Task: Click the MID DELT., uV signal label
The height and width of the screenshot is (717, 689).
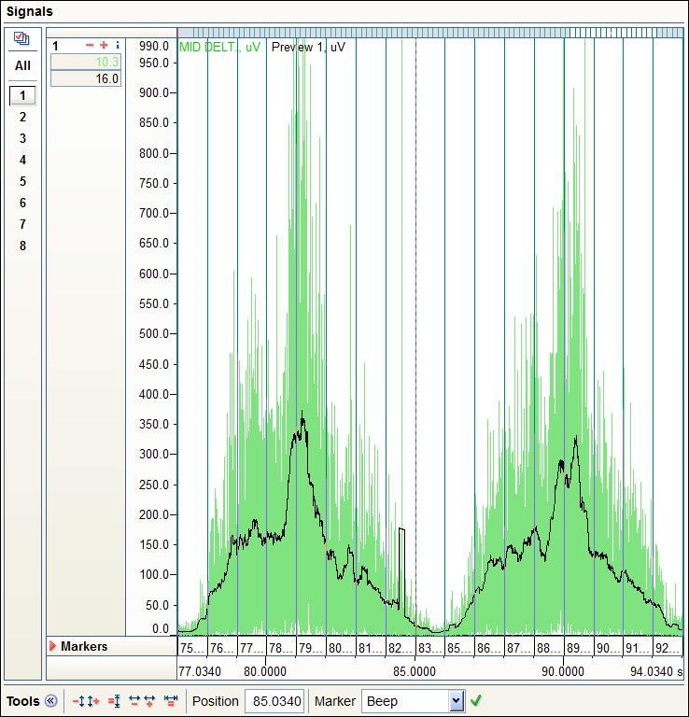Action: pos(219,47)
